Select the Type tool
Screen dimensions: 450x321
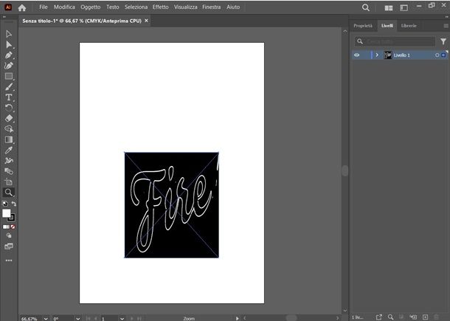click(9, 97)
